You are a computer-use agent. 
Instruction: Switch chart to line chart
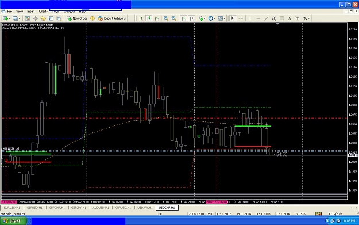[x=157, y=18]
